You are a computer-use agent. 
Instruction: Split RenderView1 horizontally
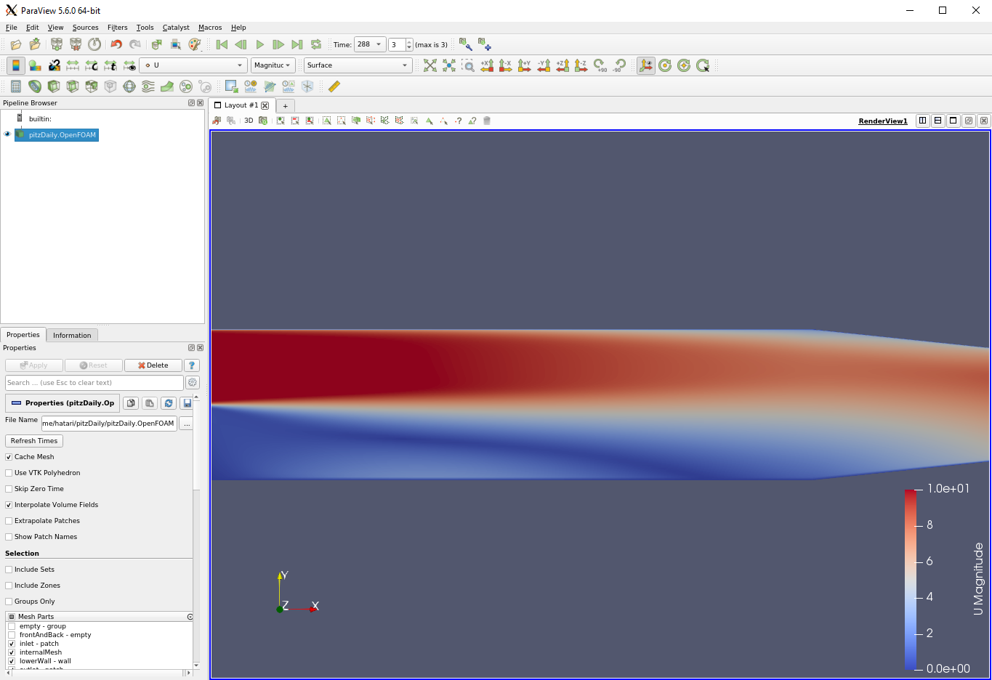(923, 121)
